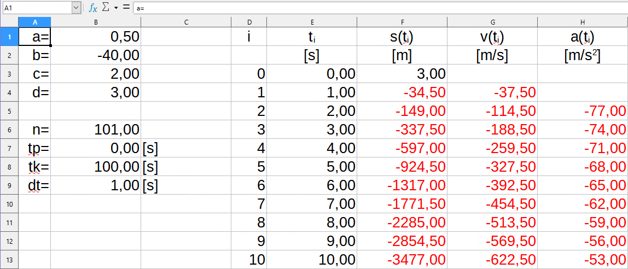The width and height of the screenshot is (628, 269).
Task: Select cell H5 showing -77,00
Action: [583, 111]
